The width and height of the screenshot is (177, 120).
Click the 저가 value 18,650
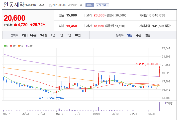pos(99,26)
